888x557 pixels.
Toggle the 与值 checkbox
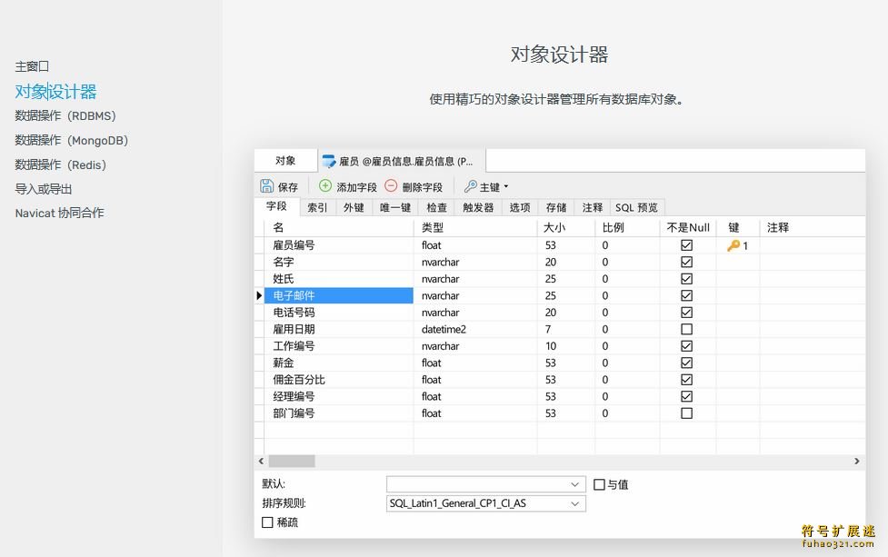(599, 484)
